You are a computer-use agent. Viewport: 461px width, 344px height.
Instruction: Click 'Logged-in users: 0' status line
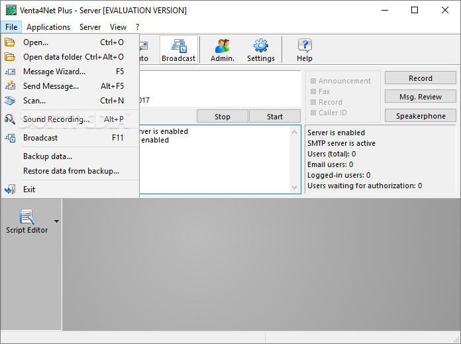tap(338, 175)
